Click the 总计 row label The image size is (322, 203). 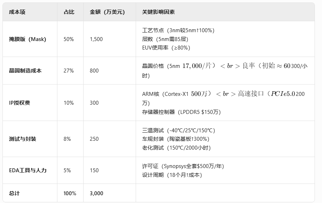15,193
